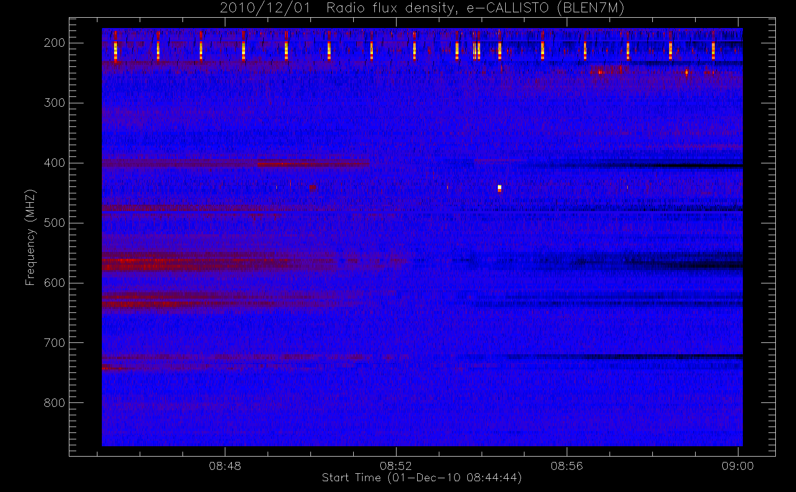Click the bright white burst spot near 440 MHz

499,188
